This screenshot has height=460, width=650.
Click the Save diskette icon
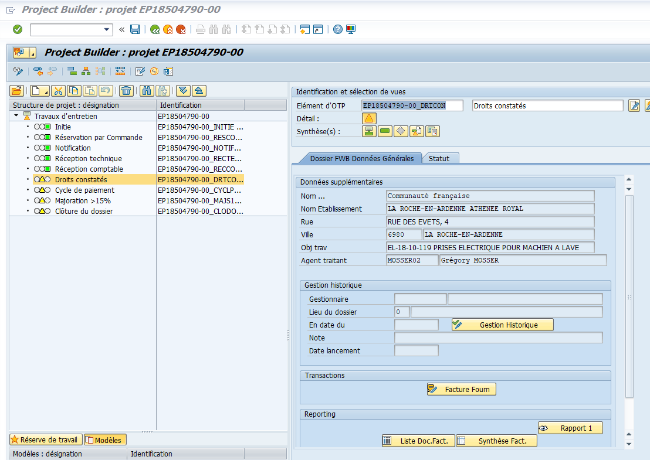(135, 29)
